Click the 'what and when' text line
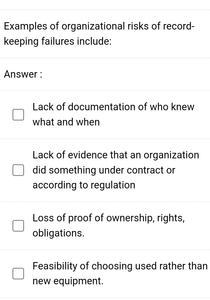This screenshot has height=300, width=210. click(x=66, y=122)
